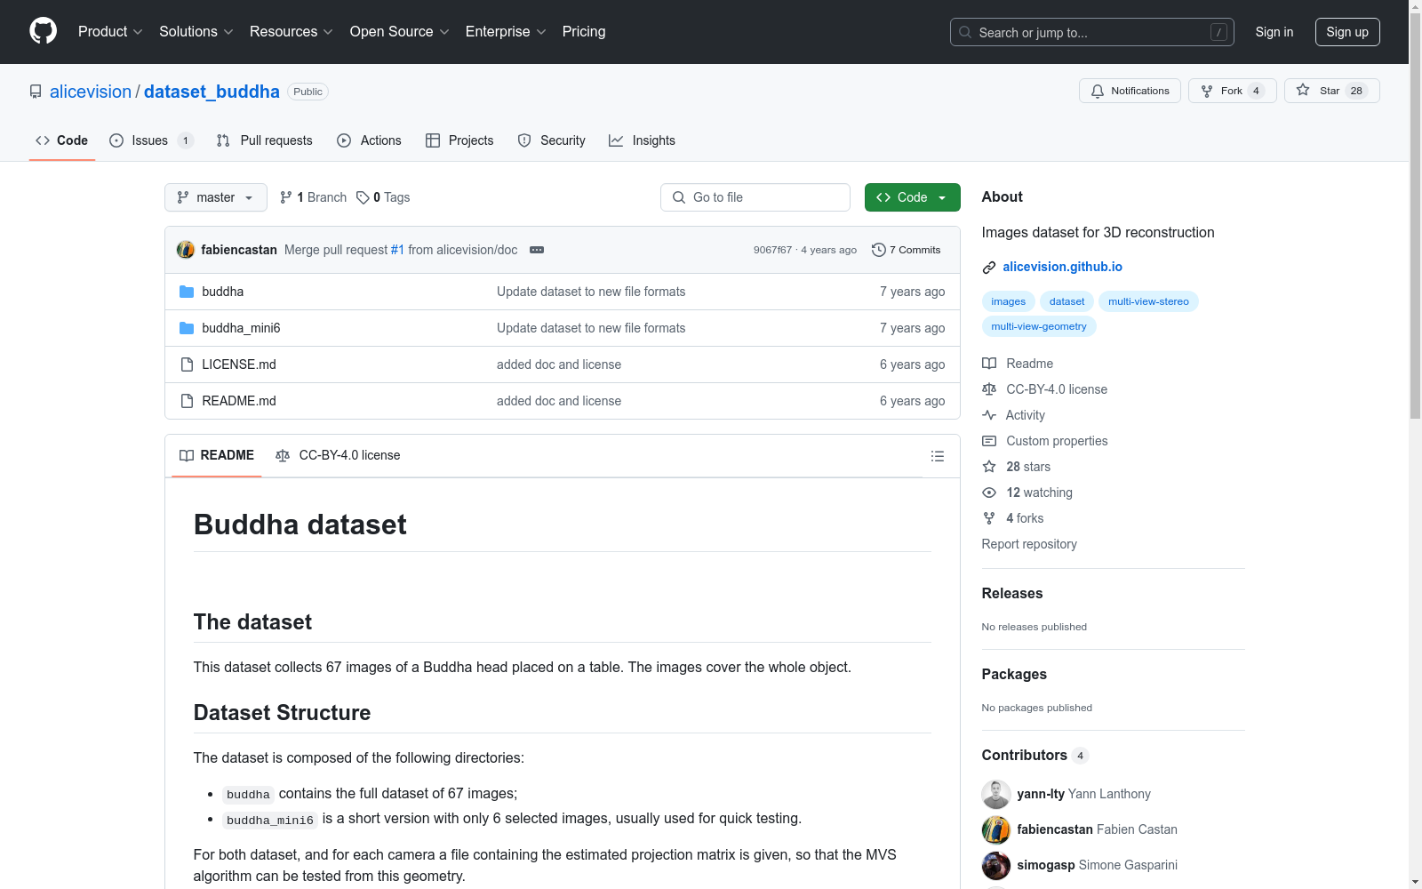The image size is (1422, 889).
Task: Switch to the Pull requests tab
Action: click(265, 140)
